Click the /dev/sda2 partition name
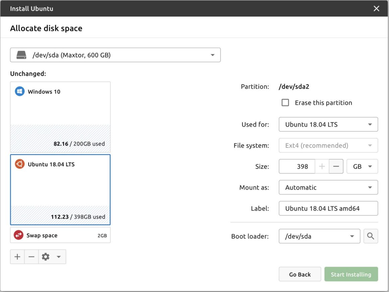This screenshot has height=292, width=389. click(294, 86)
